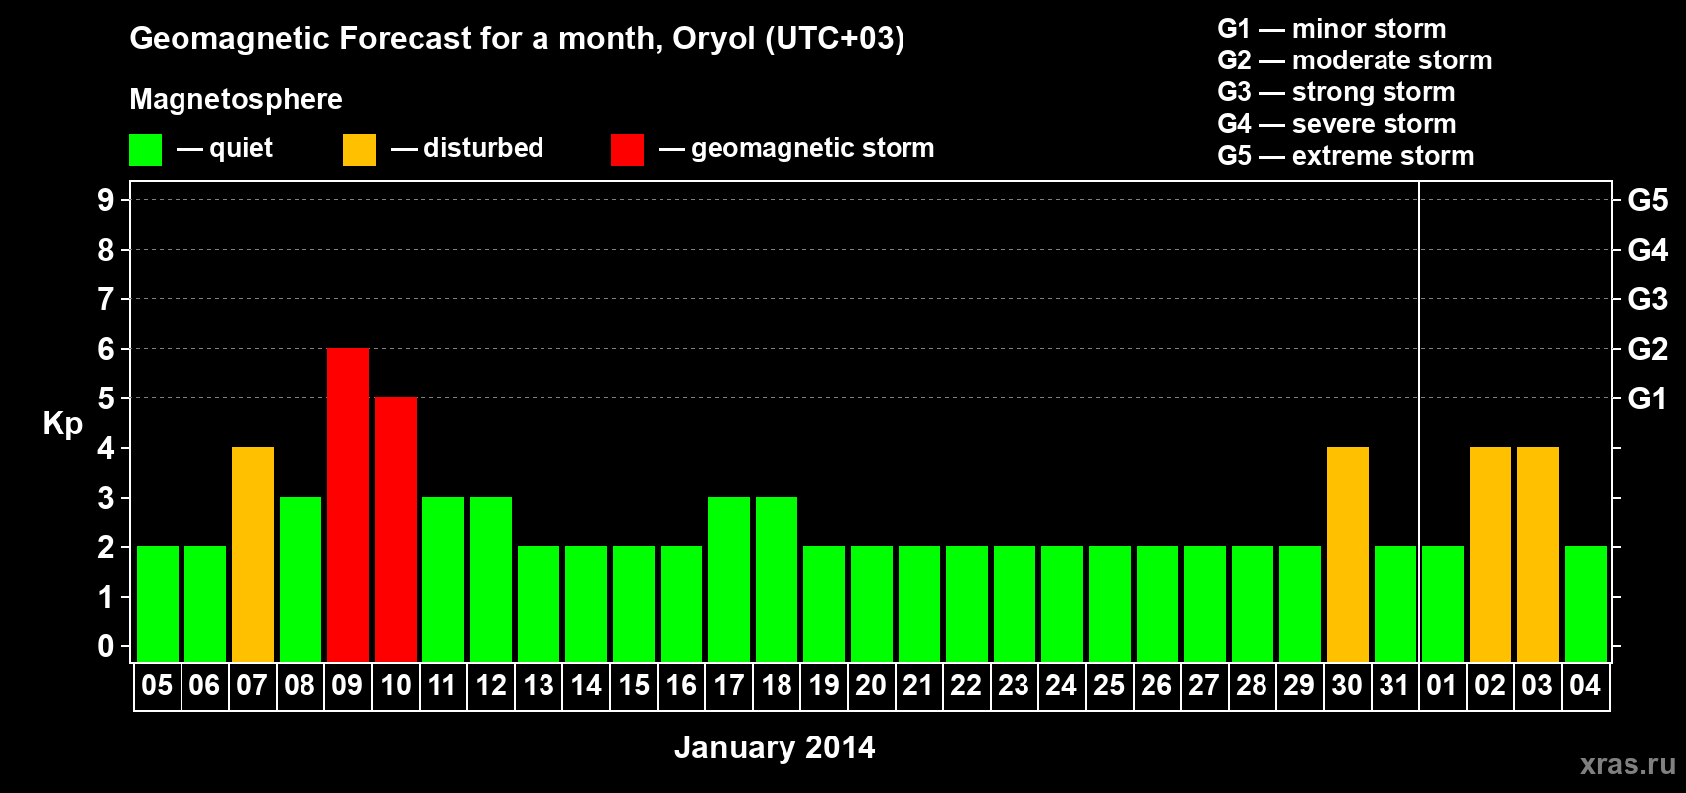This screenshot has height=793, width=1686.
Task: Click the date label 04 at axis end
Action: (1585, 685)
